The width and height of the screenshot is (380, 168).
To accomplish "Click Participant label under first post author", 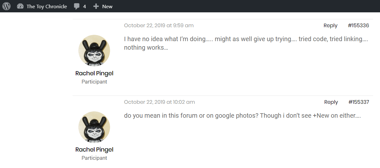I will pyautogui.click(x=94, y=82).
